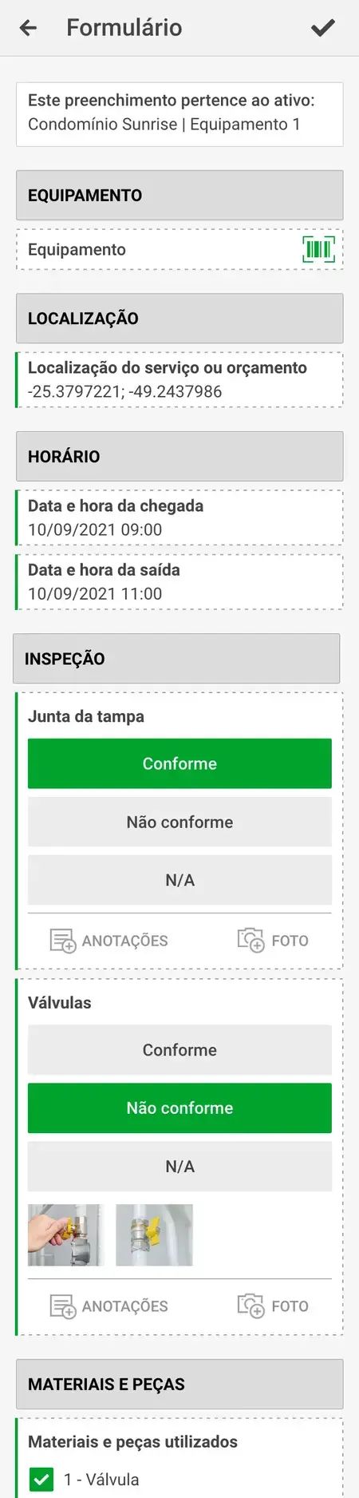Viewport: 359px width, 1498px height.
Task: Mark Válvulas as N/A
Action: coord(179,1167)
